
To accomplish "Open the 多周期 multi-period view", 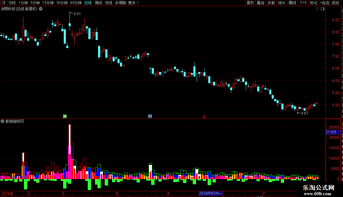I will pyautogui.click(x=120, y=3).
